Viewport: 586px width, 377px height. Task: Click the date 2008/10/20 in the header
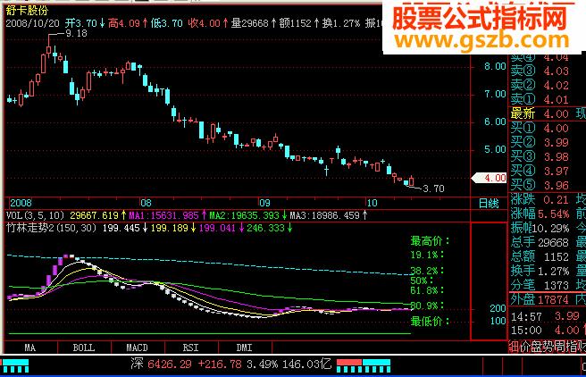32,23
